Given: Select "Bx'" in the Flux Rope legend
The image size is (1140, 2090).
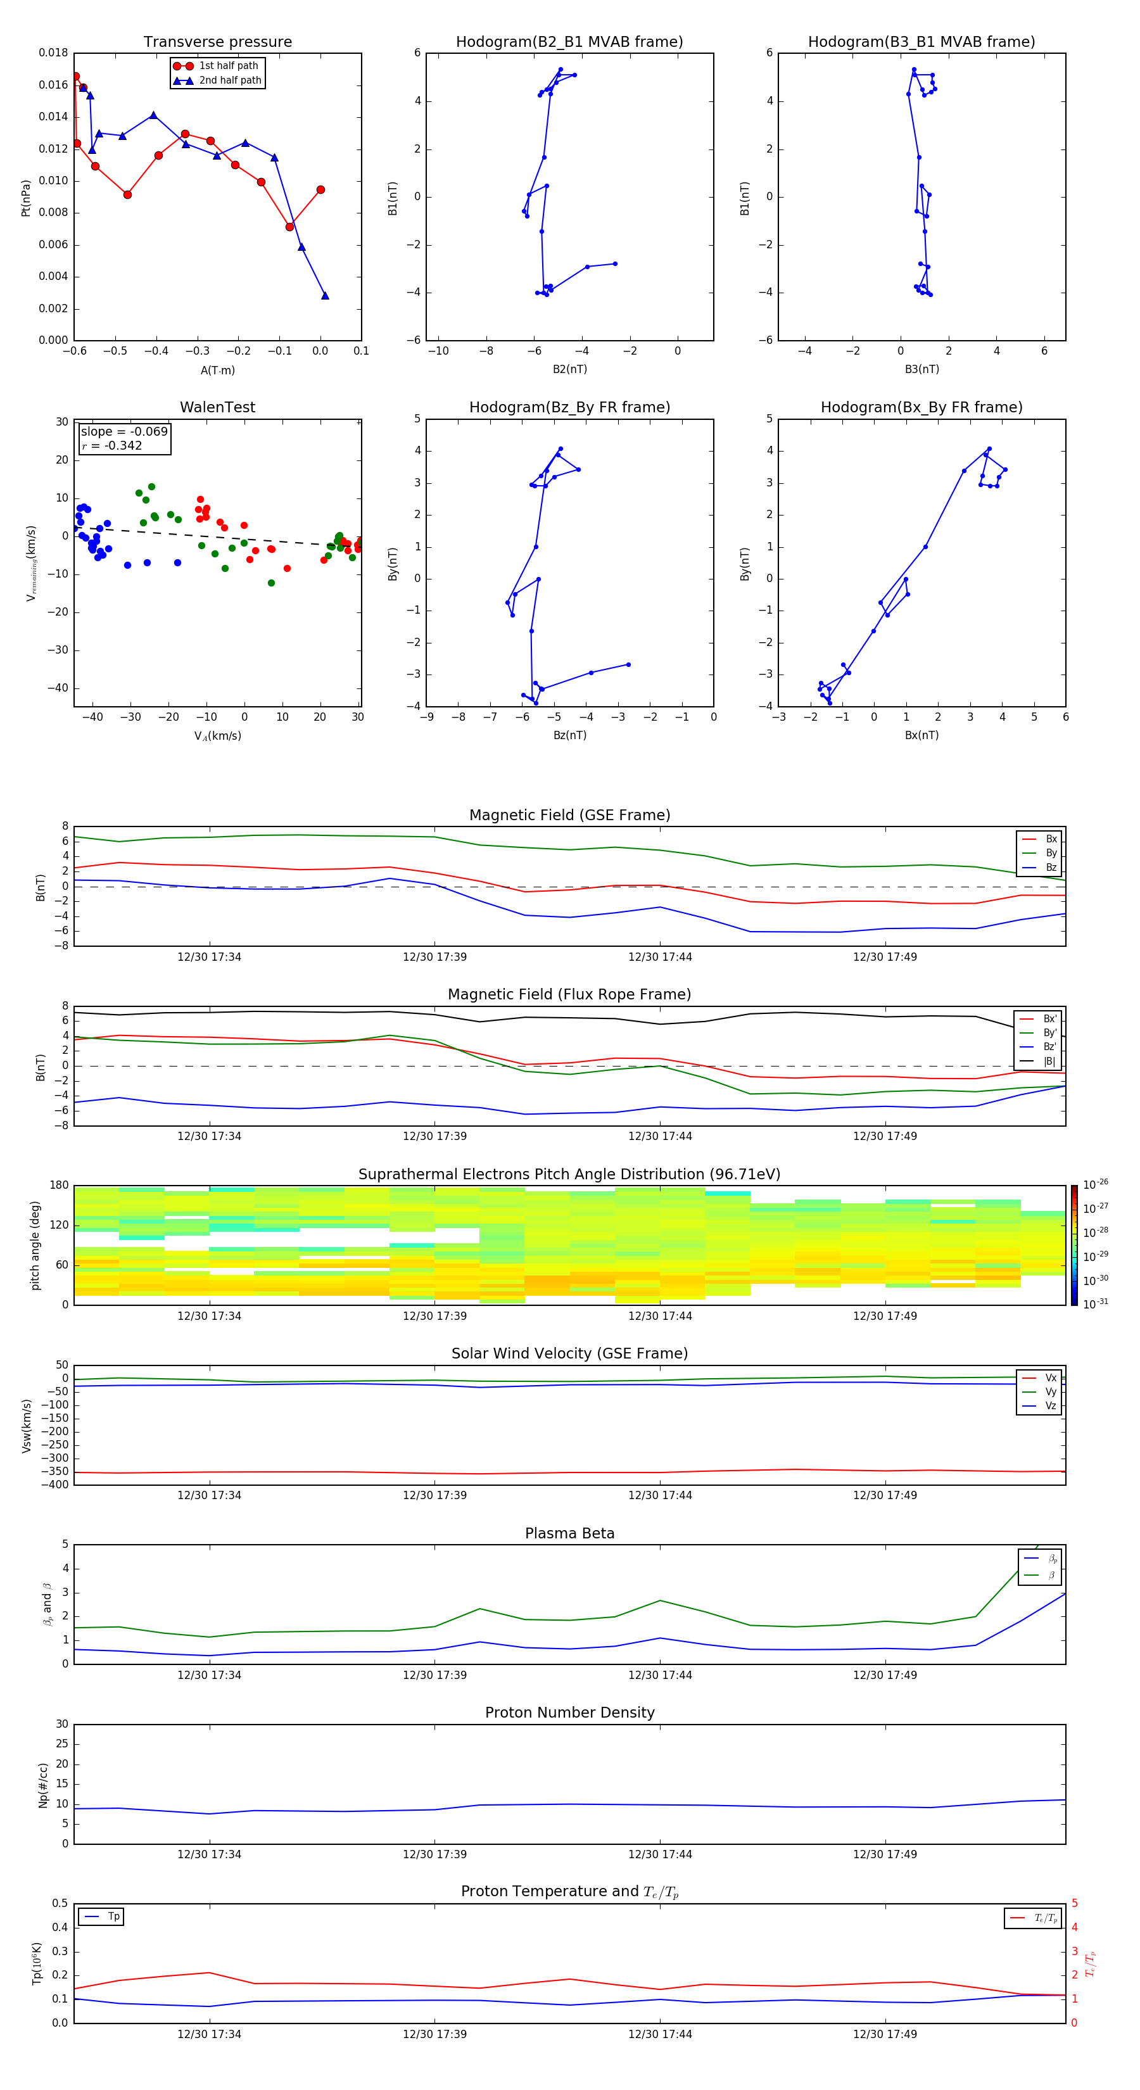Looking at the screenshot, I should tap(1039, 1019).
